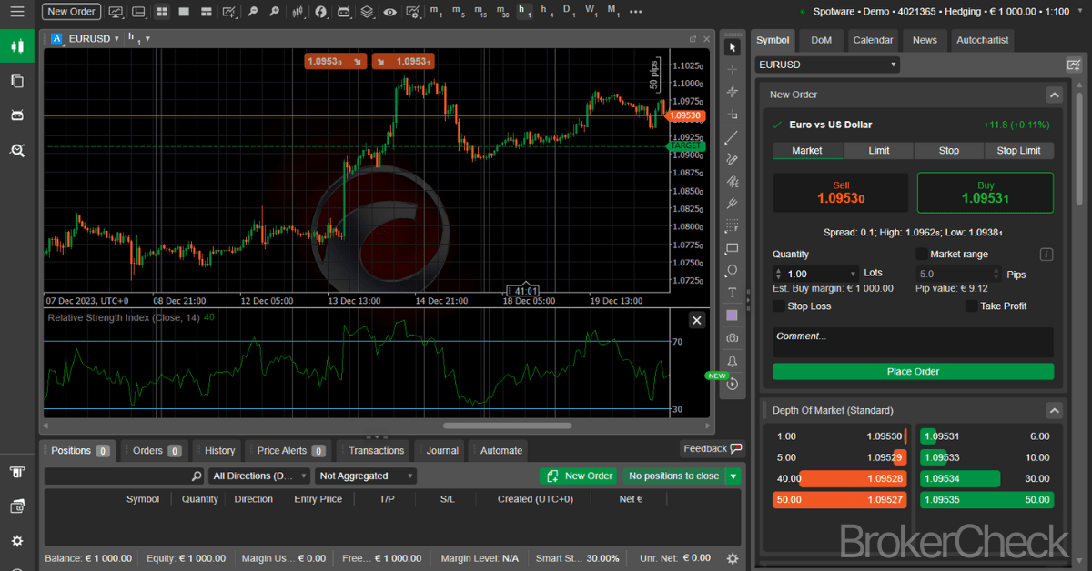1092x571 pixels.
Task: Switch chart to h4 timeframe
Action: (x=546, y=12)
